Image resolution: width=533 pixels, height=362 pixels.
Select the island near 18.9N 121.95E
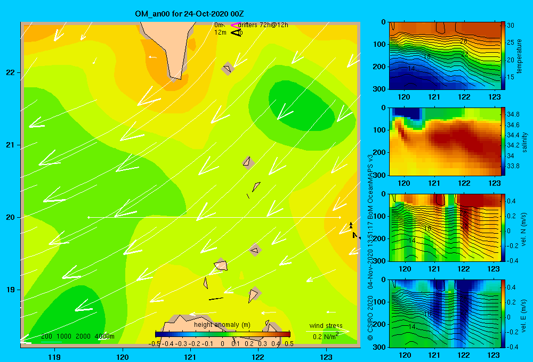pos(254,294)
